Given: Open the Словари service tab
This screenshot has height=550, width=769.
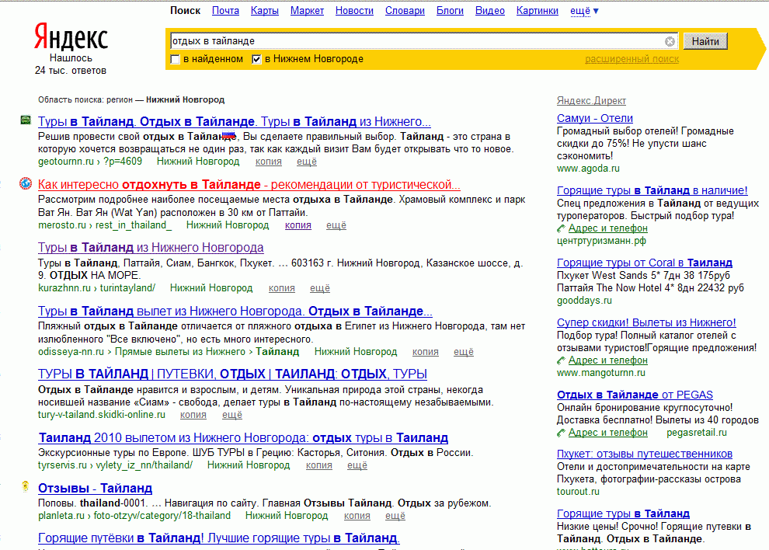Looking at the screenshot, I should tap(405, 11).
